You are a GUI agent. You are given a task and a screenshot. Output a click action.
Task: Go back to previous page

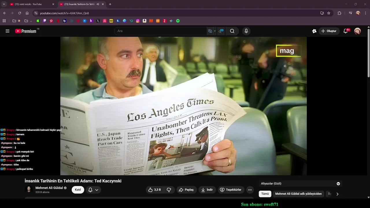5,13
